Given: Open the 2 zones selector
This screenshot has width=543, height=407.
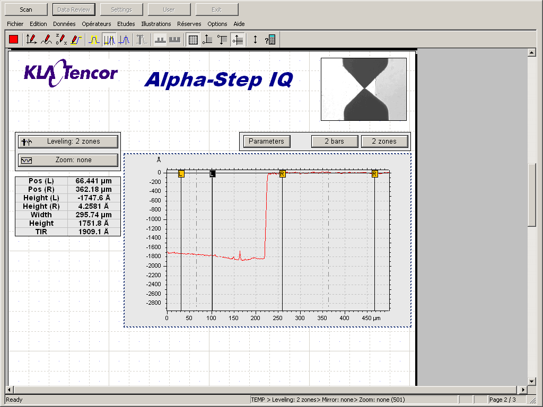Looking at the screenshot, I should pyautogui.click(x=384, y=141).
